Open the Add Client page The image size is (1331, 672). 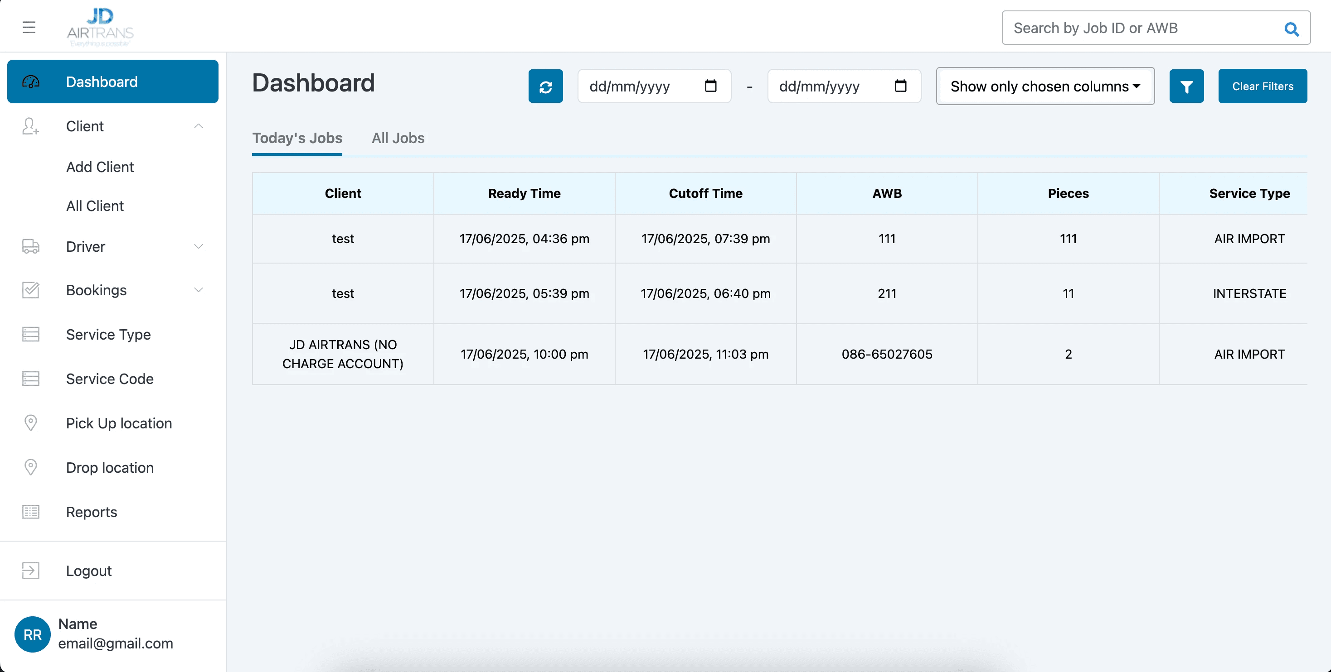(x=100, y=167)
